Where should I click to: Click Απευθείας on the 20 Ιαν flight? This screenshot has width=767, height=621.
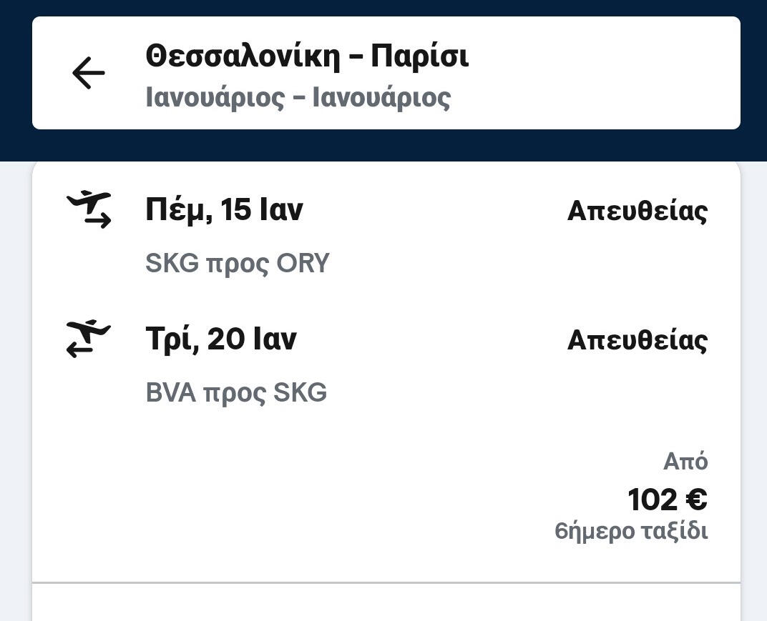point(637,340)
